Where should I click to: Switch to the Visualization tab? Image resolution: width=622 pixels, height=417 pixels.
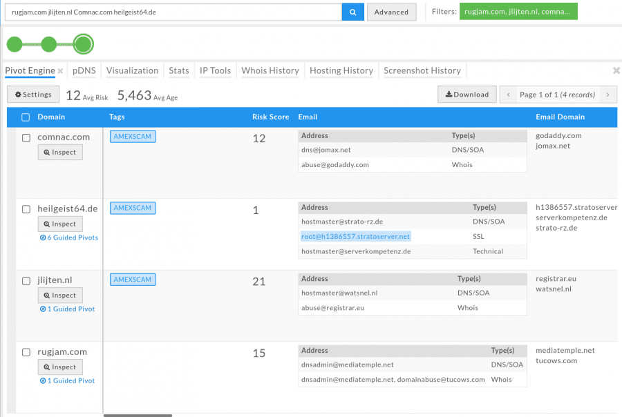pos(132,70)
